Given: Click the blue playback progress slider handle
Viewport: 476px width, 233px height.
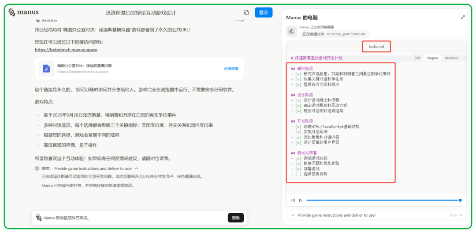Looking at the screenshot, I should 460,200.
